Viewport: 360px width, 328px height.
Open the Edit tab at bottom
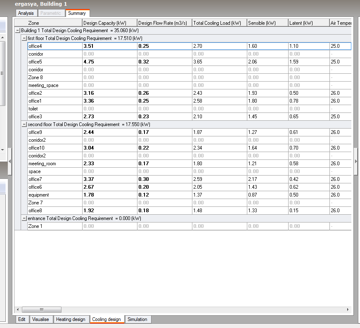point(22,319)
